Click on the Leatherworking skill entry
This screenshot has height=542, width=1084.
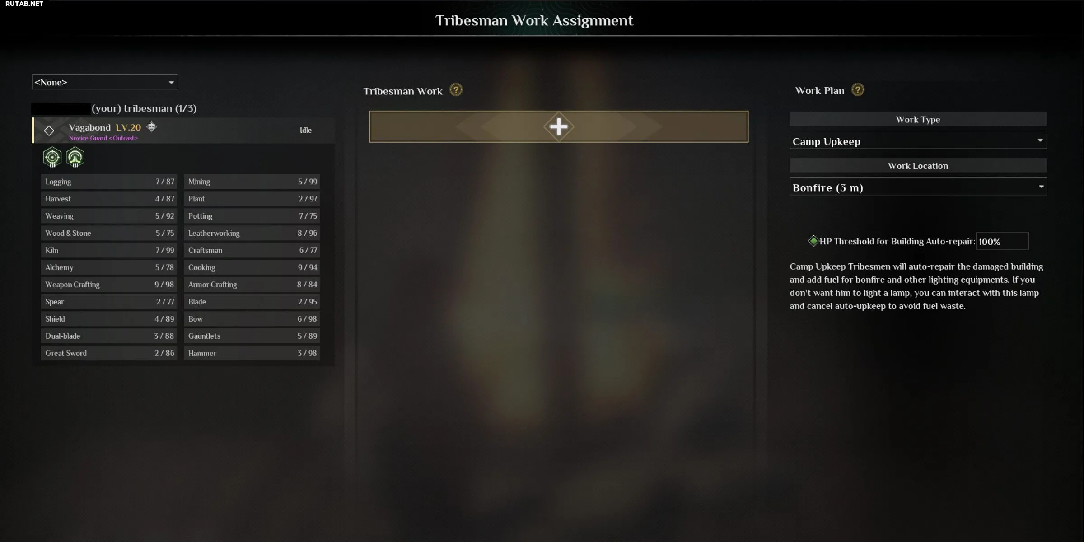(251, 233)
